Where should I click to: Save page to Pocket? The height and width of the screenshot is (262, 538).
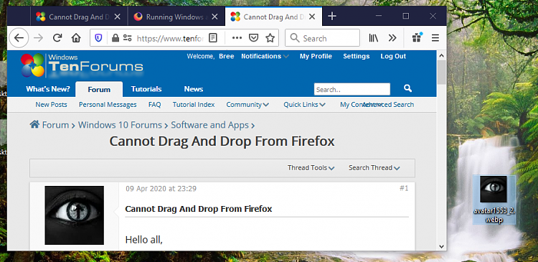pos(253,38)
